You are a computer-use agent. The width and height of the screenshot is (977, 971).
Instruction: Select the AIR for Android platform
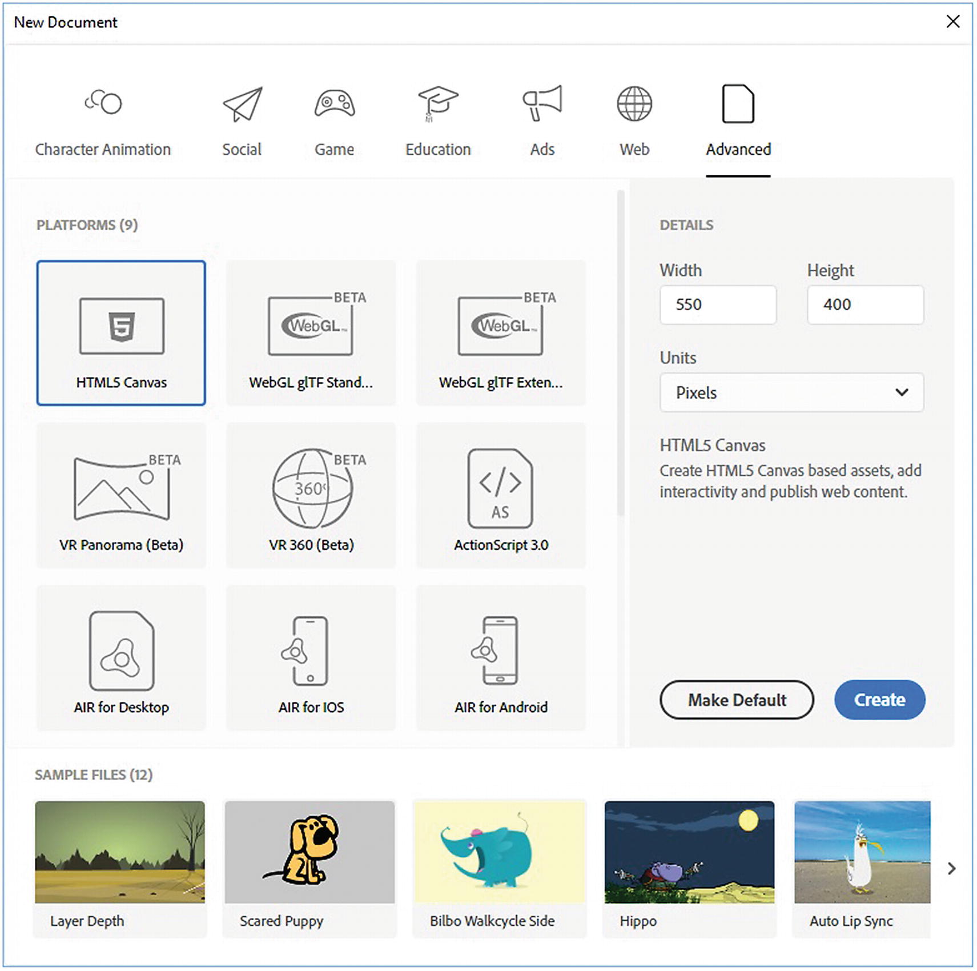pos(501,657)
